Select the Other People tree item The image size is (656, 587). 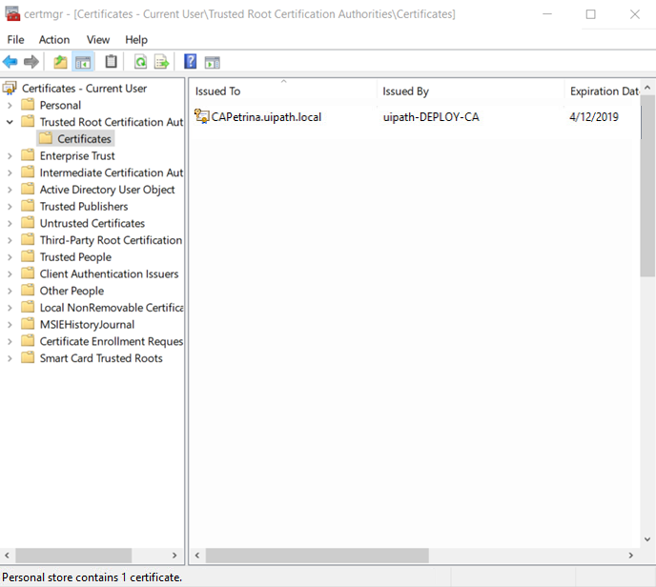(x=72, y=291)
